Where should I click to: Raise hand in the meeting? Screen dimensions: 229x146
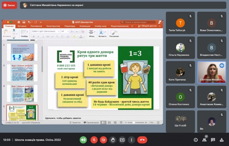coord(113,140)
